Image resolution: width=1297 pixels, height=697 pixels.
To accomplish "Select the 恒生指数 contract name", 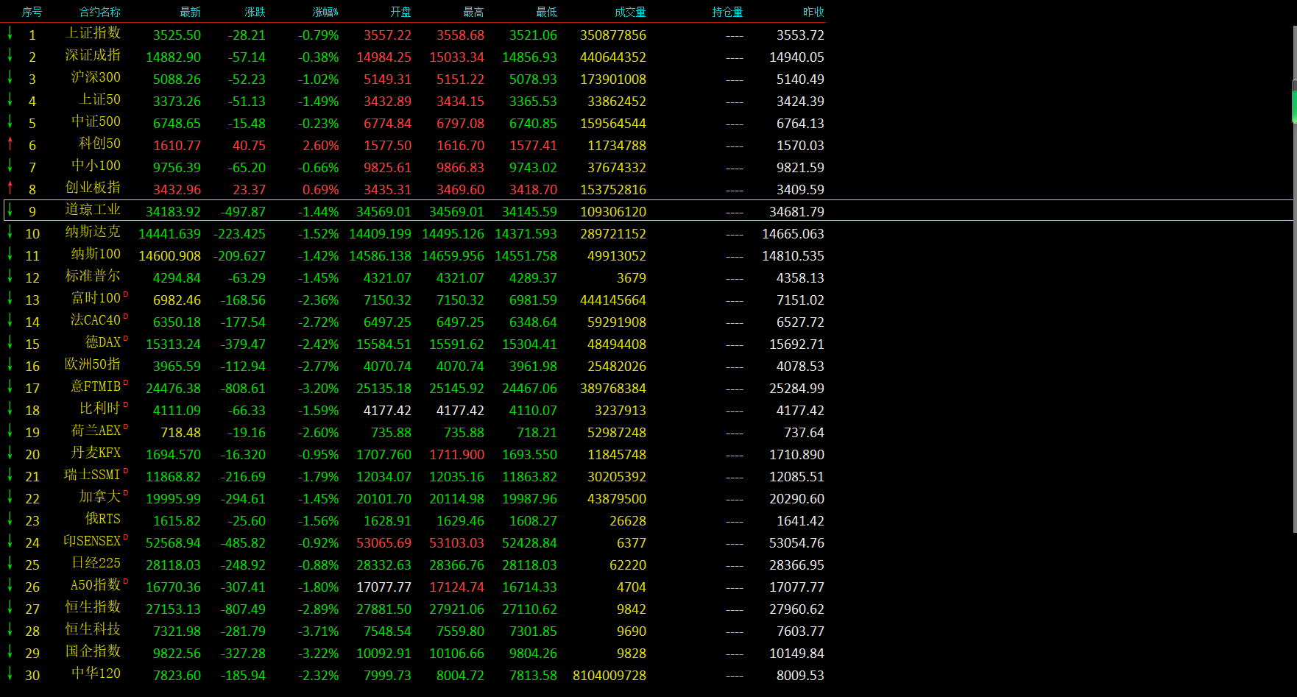I will point(93,607).
